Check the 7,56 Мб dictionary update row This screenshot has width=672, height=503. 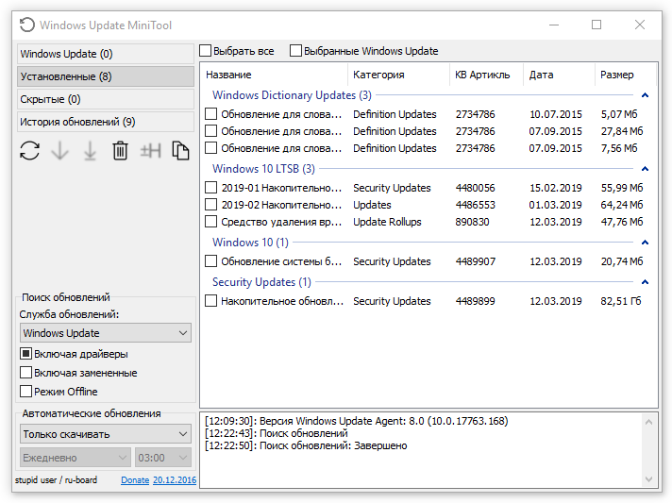(x=210, y=148)
